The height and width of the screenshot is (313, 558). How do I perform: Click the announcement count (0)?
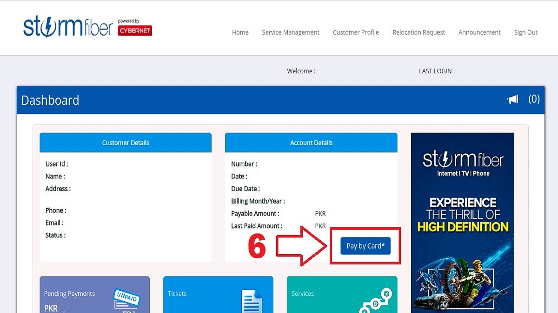tap(534, 99)
